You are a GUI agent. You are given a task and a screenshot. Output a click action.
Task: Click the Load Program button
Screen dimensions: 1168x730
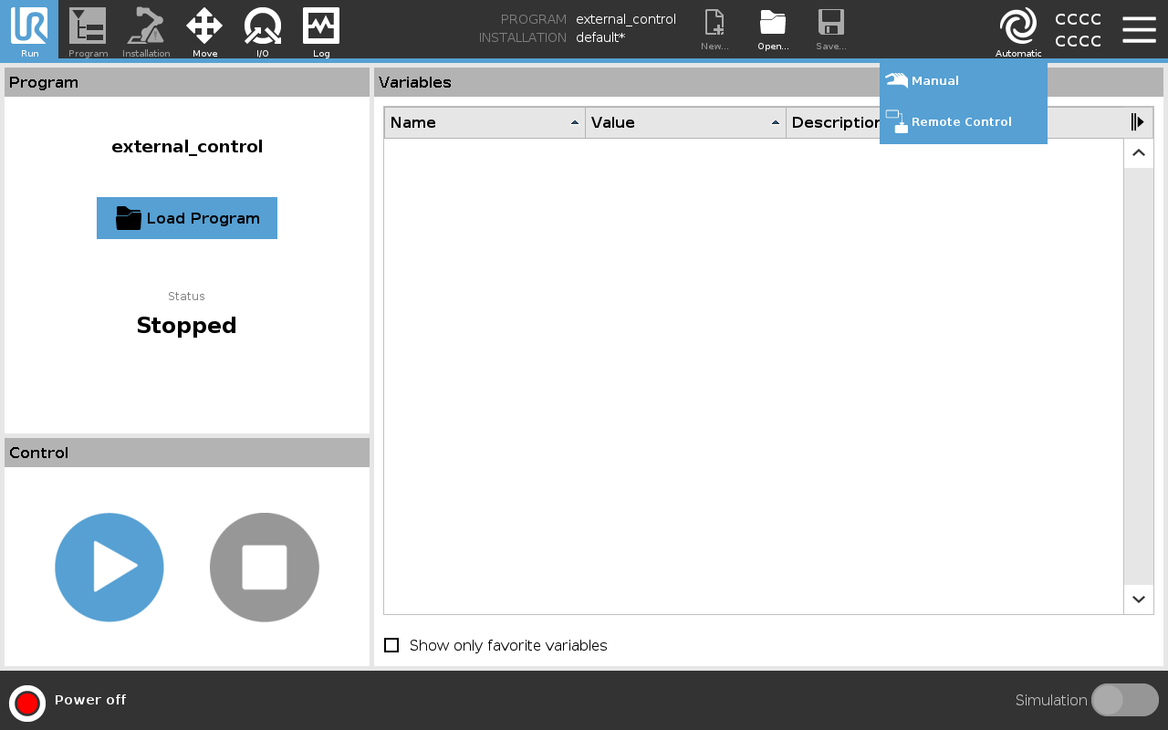click(x=187, y=218)
